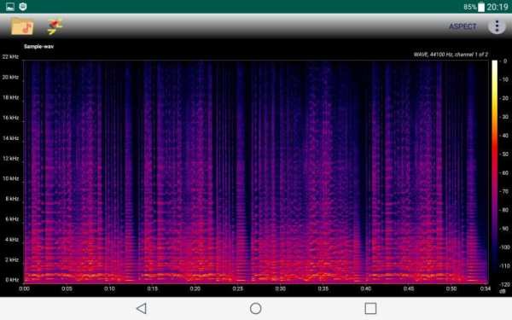Tap the 4 kHz frequency label
Viewport: 512px width, 320px height.
click(x=12, y=240)
